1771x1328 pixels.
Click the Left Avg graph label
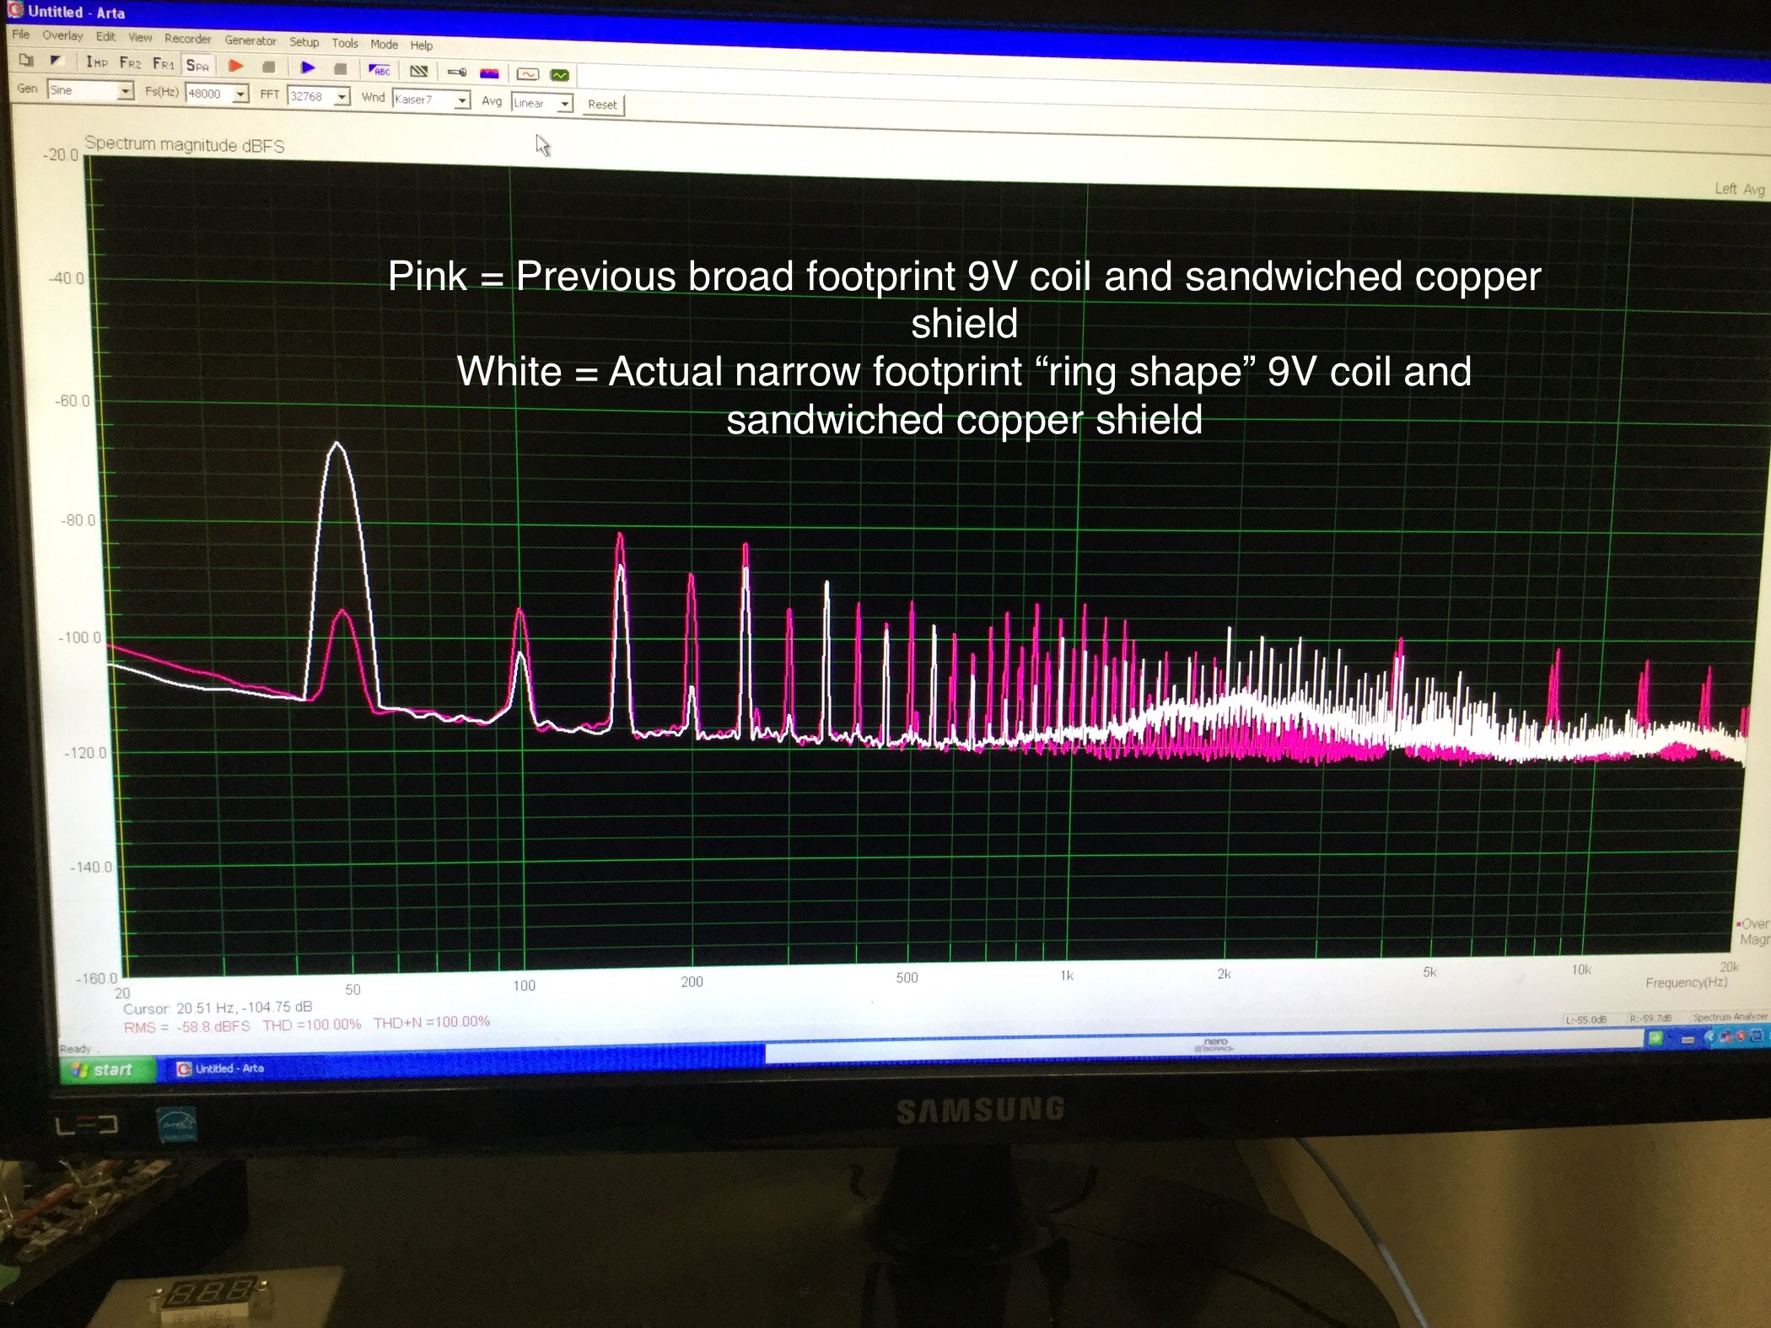[x=1739, y=189]
